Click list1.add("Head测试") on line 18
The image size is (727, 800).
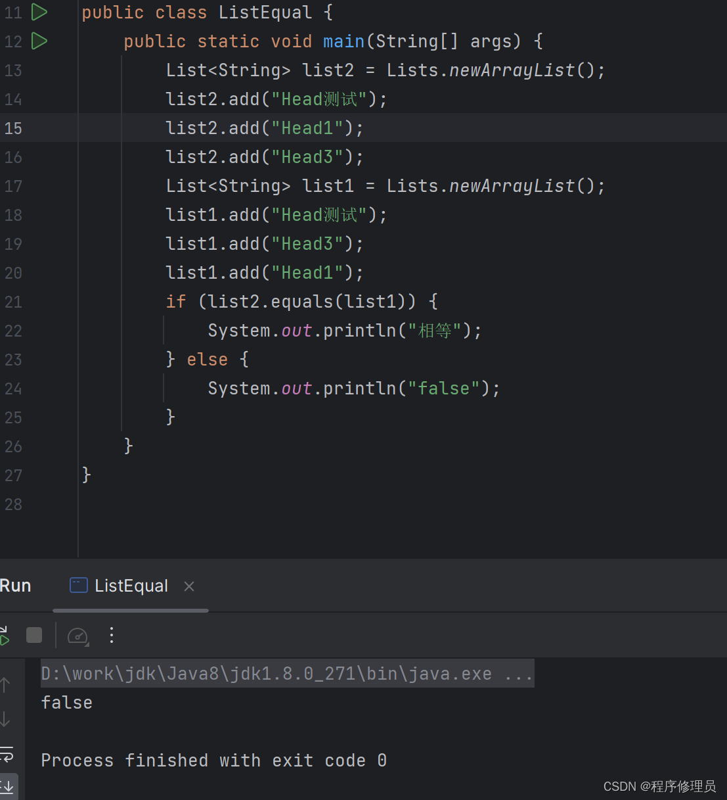click(276, 215)
